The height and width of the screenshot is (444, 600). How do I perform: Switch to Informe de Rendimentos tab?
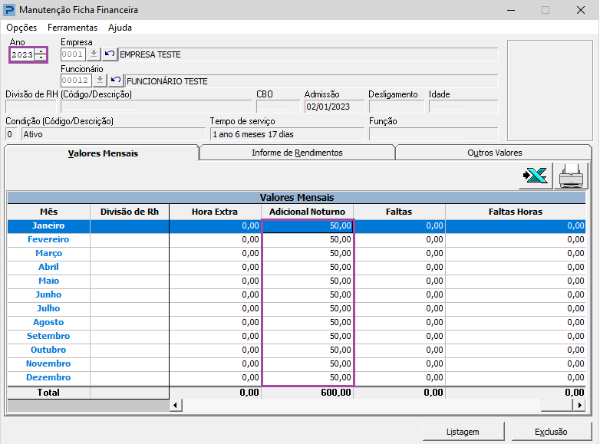point(297,153)
